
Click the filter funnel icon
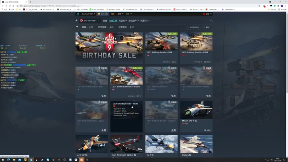pyautogui.click(x=77, y=27)
